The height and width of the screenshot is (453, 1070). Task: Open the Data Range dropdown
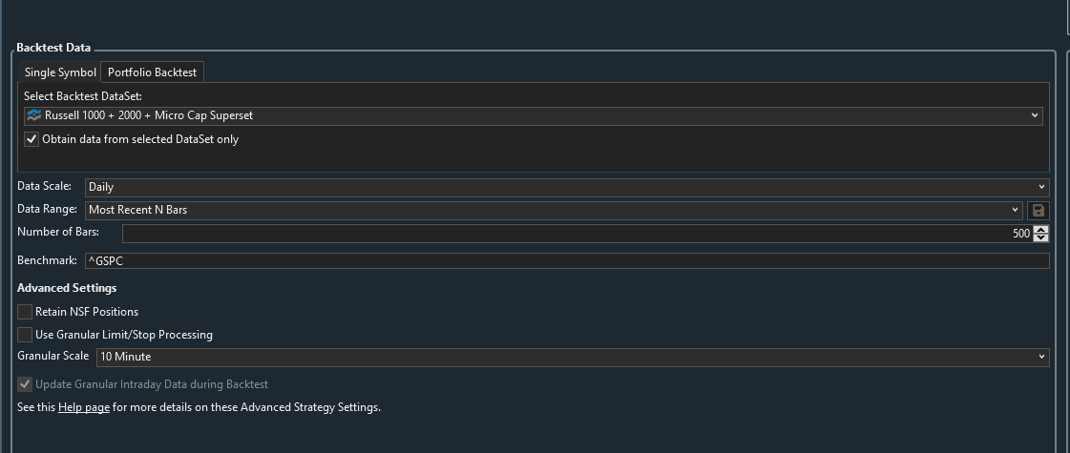(x=1015, y=210)
